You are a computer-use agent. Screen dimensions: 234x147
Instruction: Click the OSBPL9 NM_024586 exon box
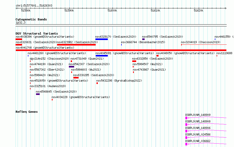click(x=186, y=138)
